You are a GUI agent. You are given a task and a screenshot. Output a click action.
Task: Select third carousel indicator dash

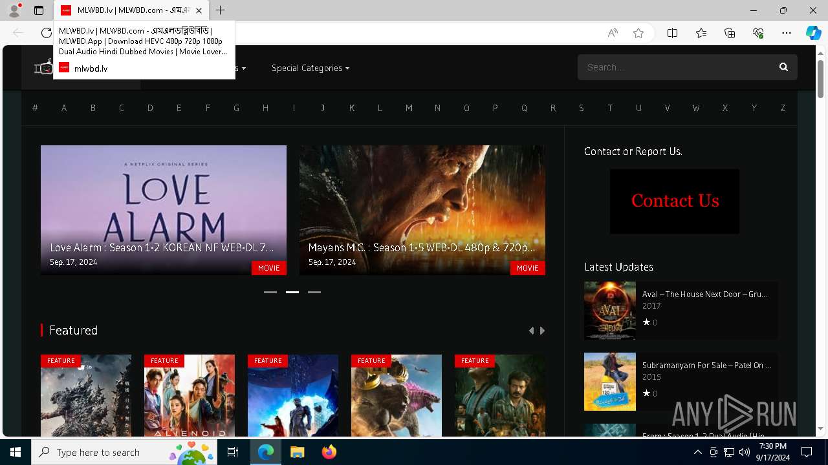tap(314, 292)
